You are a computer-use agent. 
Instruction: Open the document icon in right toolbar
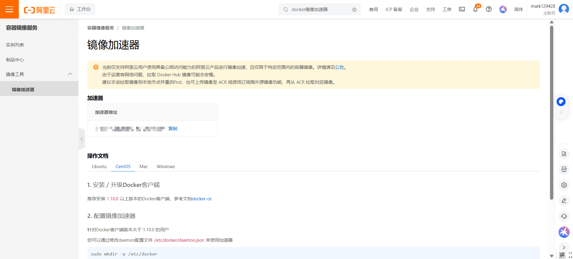click(x=564, y=154)
